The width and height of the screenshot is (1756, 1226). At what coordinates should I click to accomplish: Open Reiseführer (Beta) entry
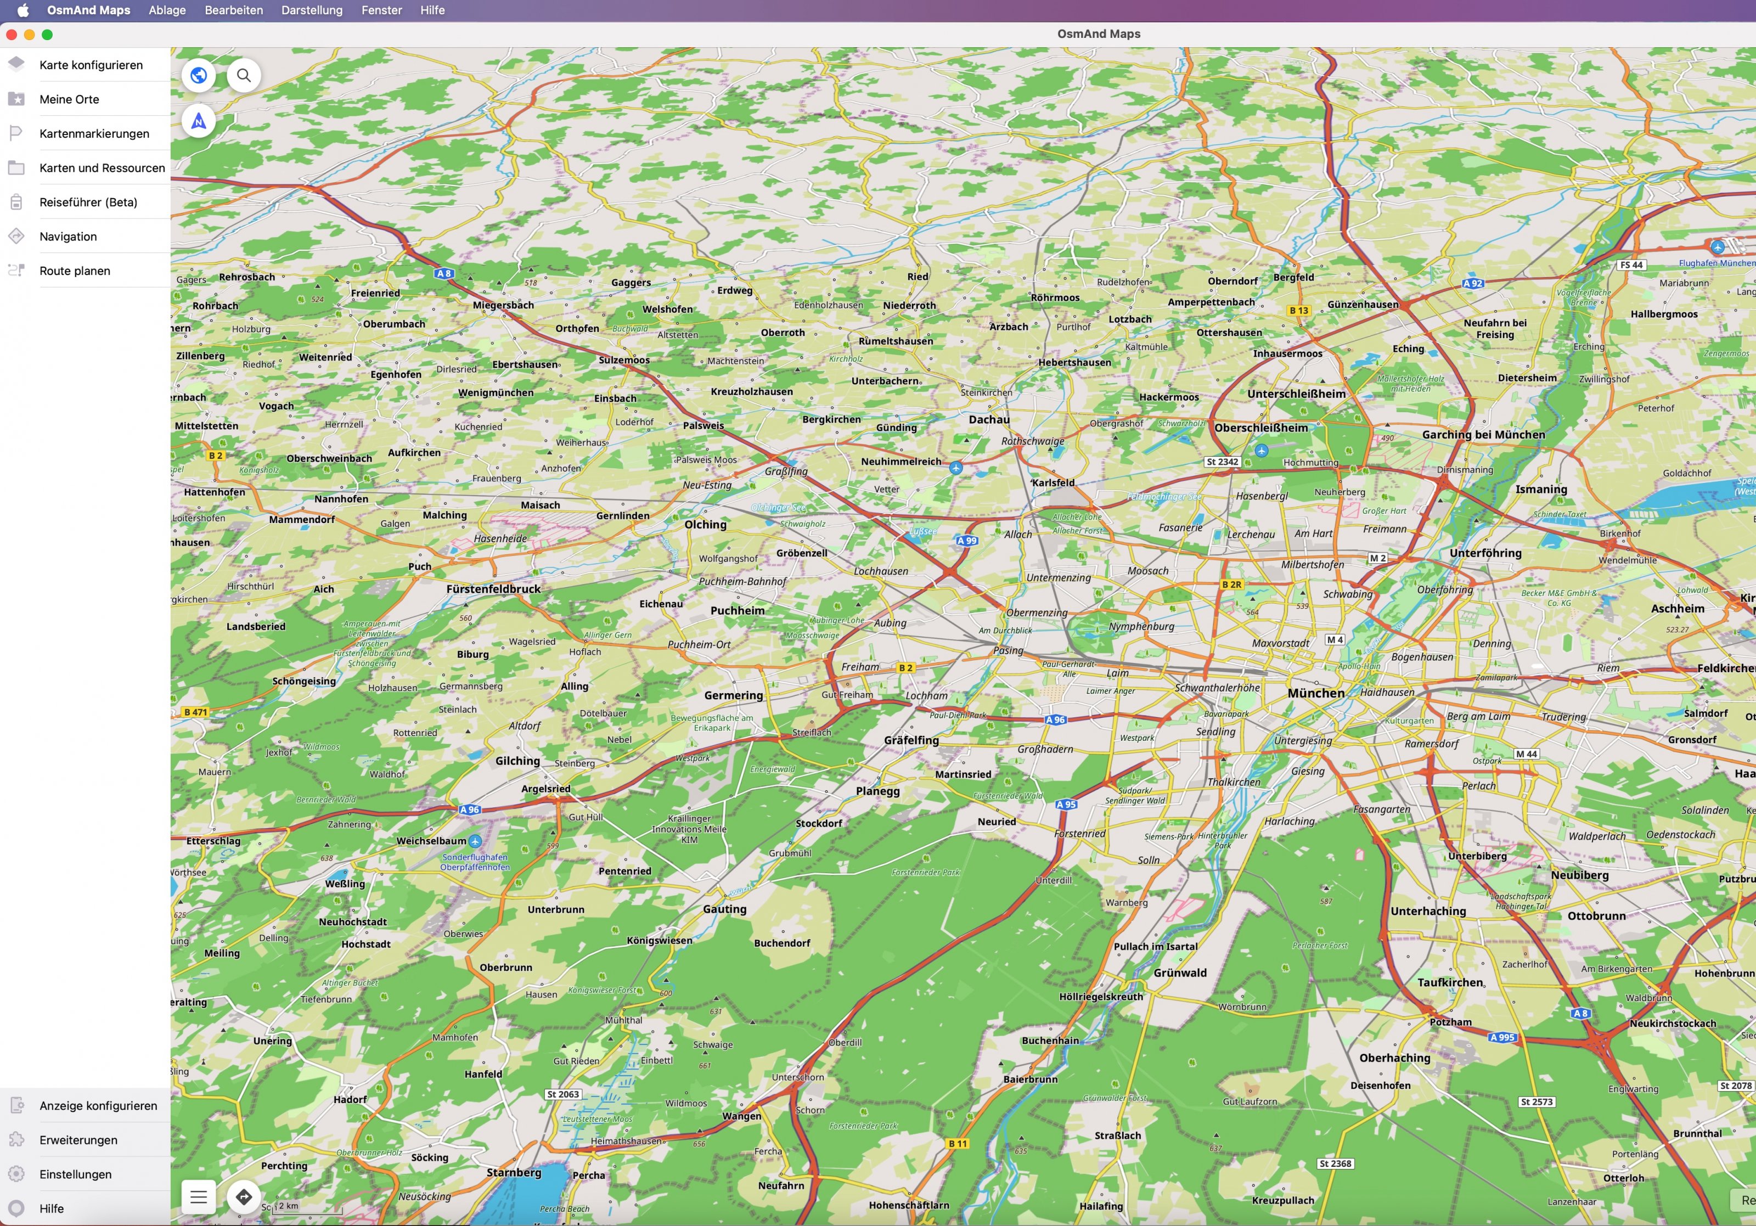pyautogui.click(x=88, y=202)
